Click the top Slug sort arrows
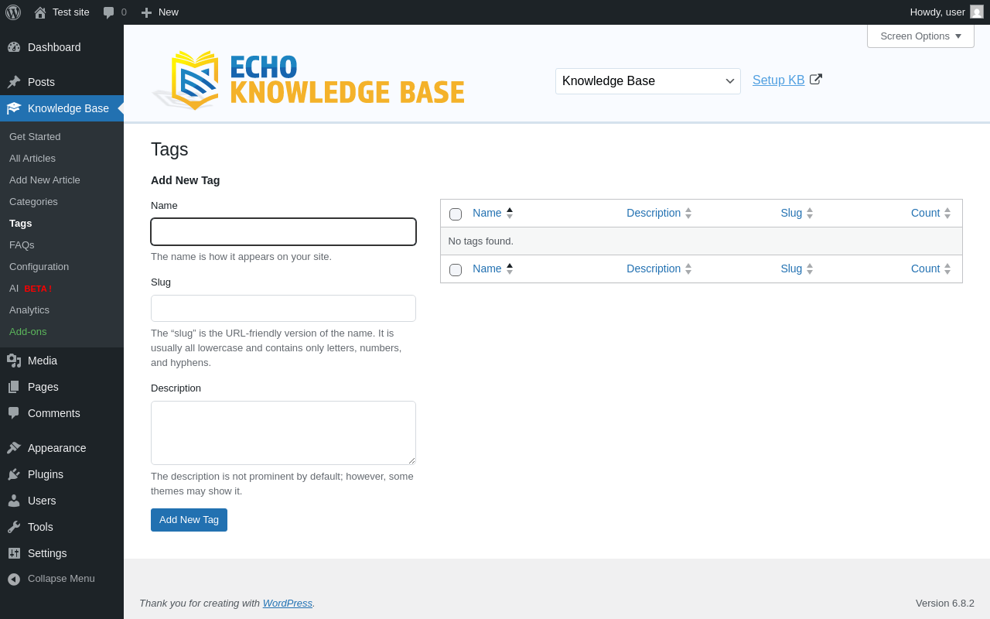Viewport: 990px width, 619px height. [810, 213]
